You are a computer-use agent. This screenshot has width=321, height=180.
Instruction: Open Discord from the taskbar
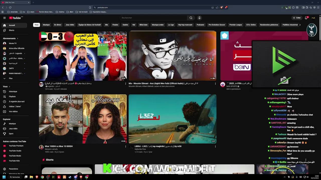[x=75, y=177]
